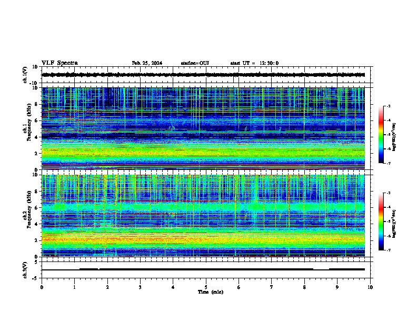Screen dimensions: 417x322
Task: Click the '-5' tick label on ch.3 axis
Action: point(35,278)
